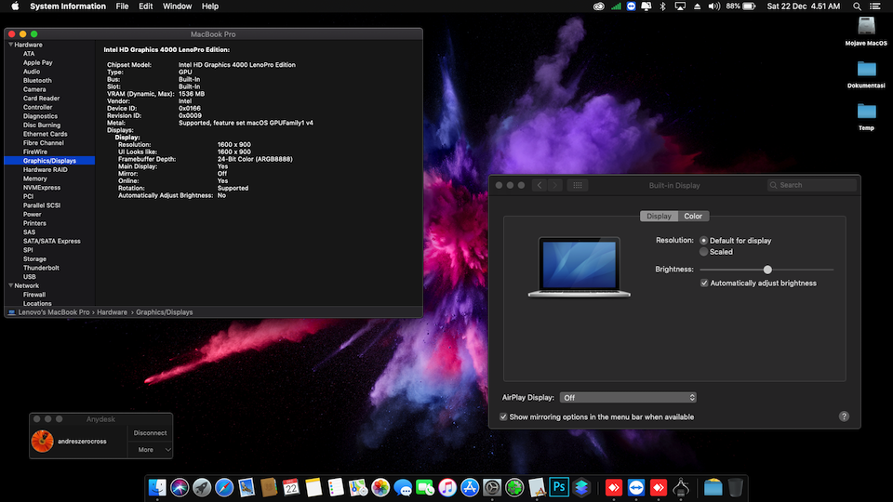Select USB in hardware sidebar
Screen dimensions: 893x502
[x=30, y=277]
